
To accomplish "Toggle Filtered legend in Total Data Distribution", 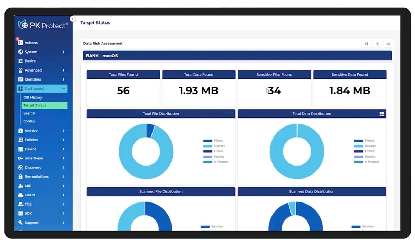I will 364,141.
